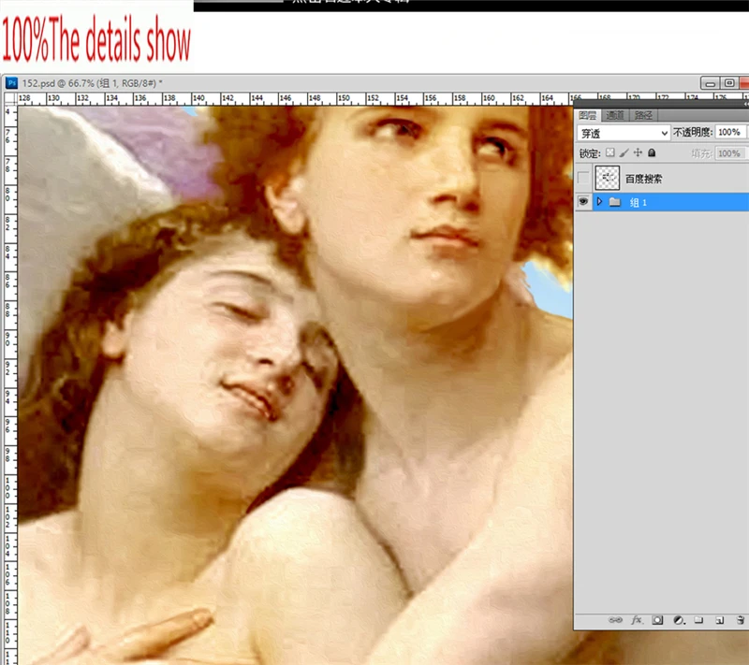
Task: Hide the 组 1 group layer
Action: [584, 202]
